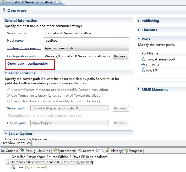Click the Deploy path field
The image size is (186, 172).
pos(69,123)
